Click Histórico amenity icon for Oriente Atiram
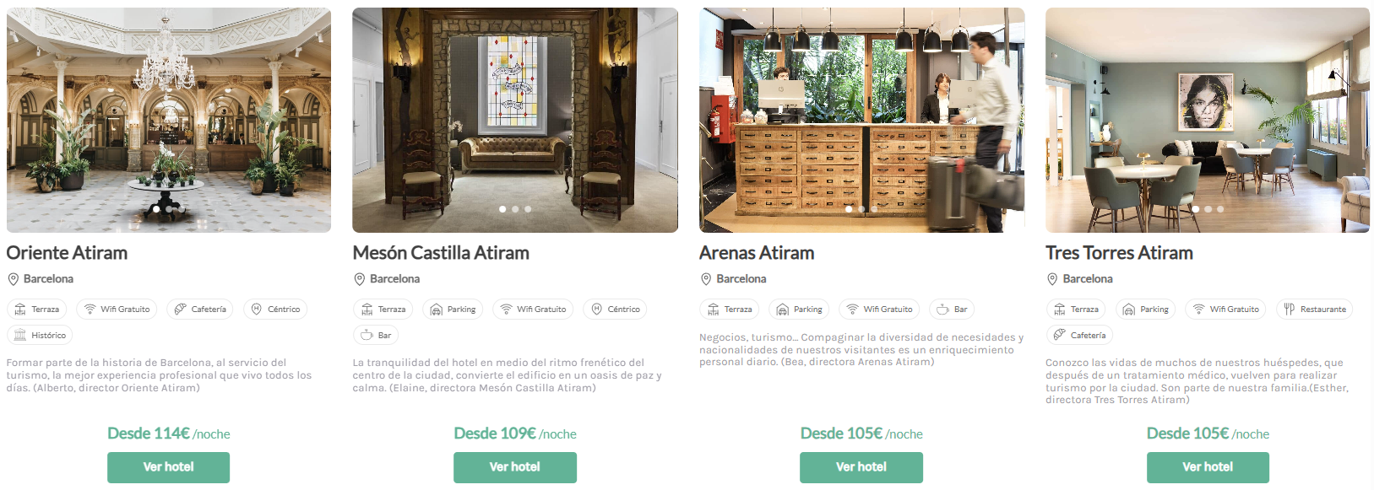Screen dimensions: 1374x490 20,336
